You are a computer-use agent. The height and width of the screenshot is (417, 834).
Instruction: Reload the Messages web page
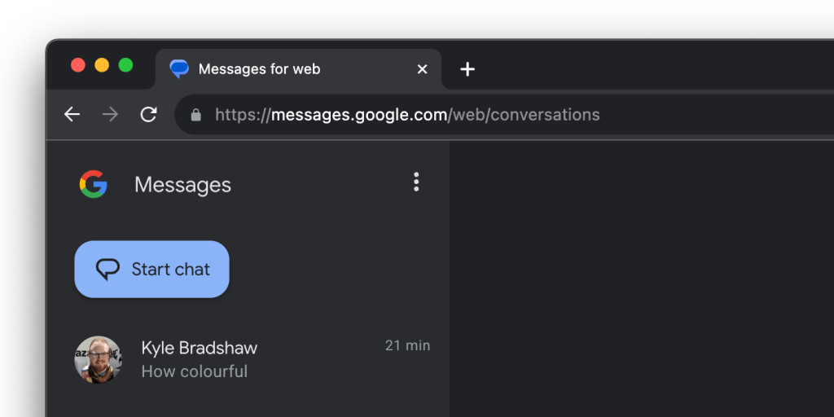[x=148, y=115]
